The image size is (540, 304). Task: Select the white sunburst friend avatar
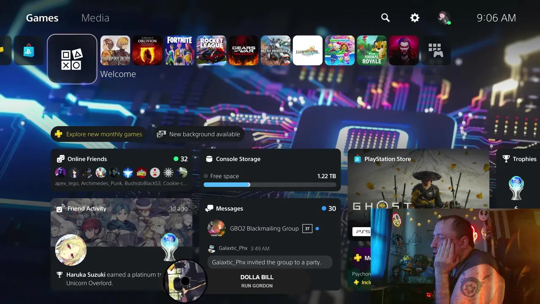click(168, 172)
